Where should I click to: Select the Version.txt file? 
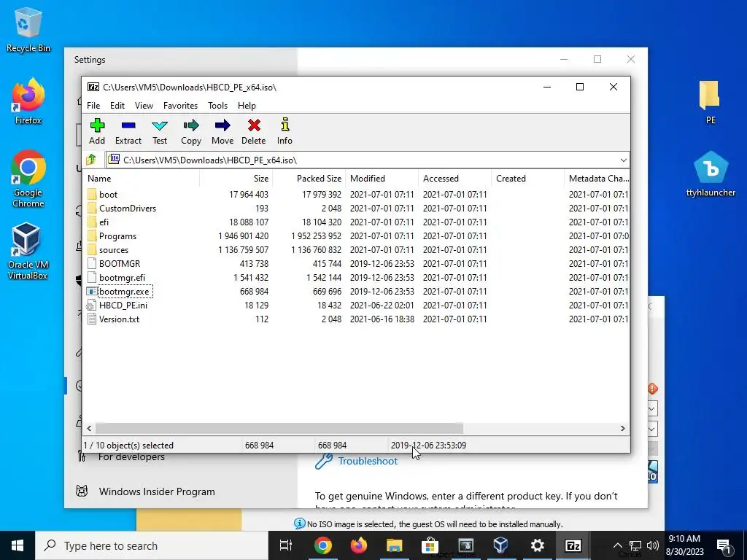click(119, 319)
